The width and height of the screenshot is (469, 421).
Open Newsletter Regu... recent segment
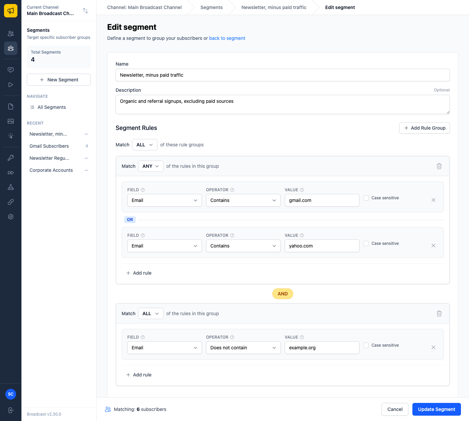pos(59,158)
